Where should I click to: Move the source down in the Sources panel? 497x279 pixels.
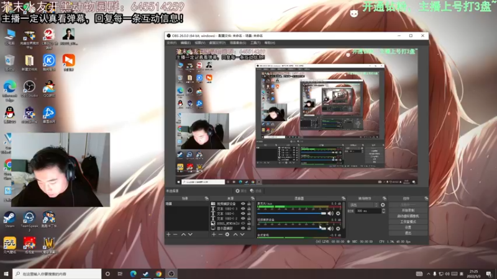[242, 234]
